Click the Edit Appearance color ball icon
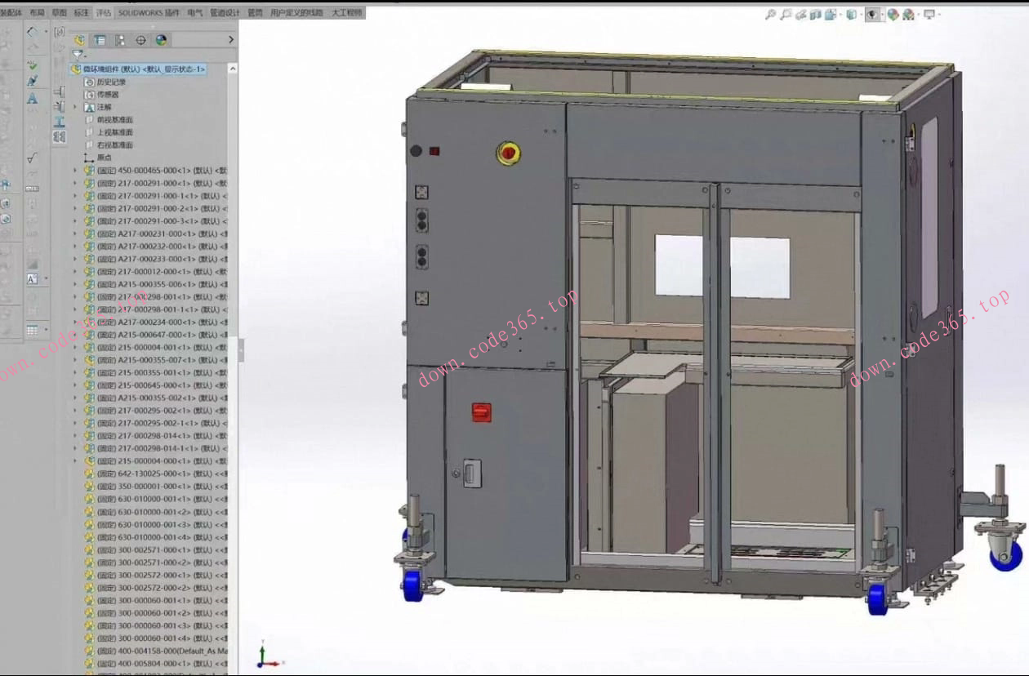The height and width of the screenshot is (676, 1029). coord(893,15)
